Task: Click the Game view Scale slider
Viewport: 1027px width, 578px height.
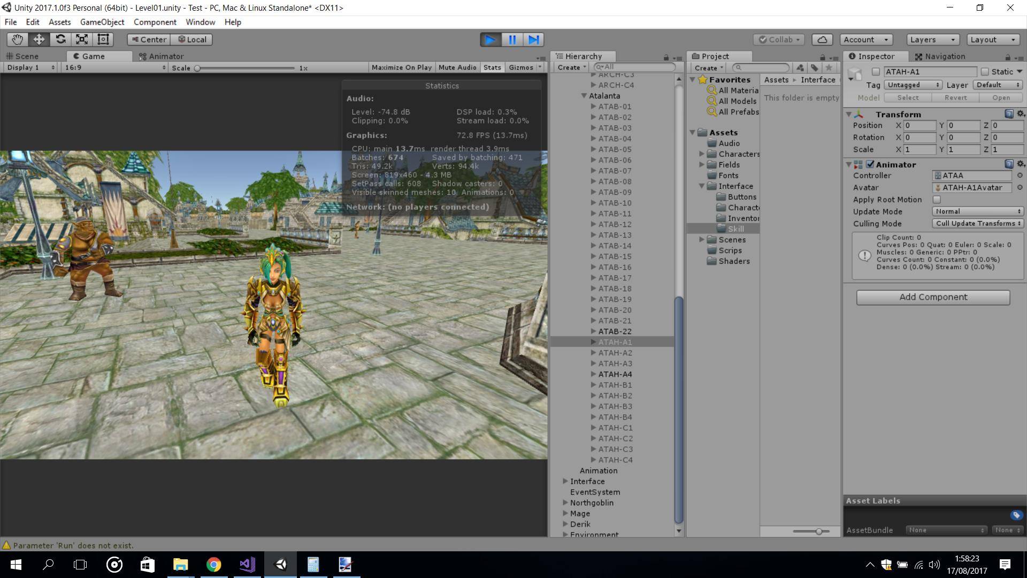Action: pyautogui.click(x=246, y=68)
